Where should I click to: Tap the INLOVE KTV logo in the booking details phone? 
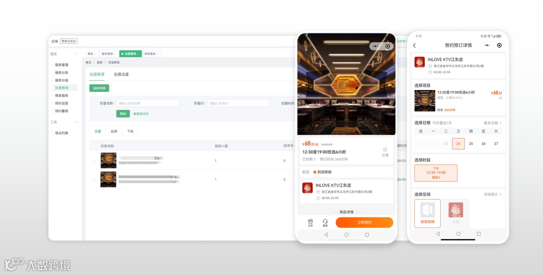click(x=420, y=62)
